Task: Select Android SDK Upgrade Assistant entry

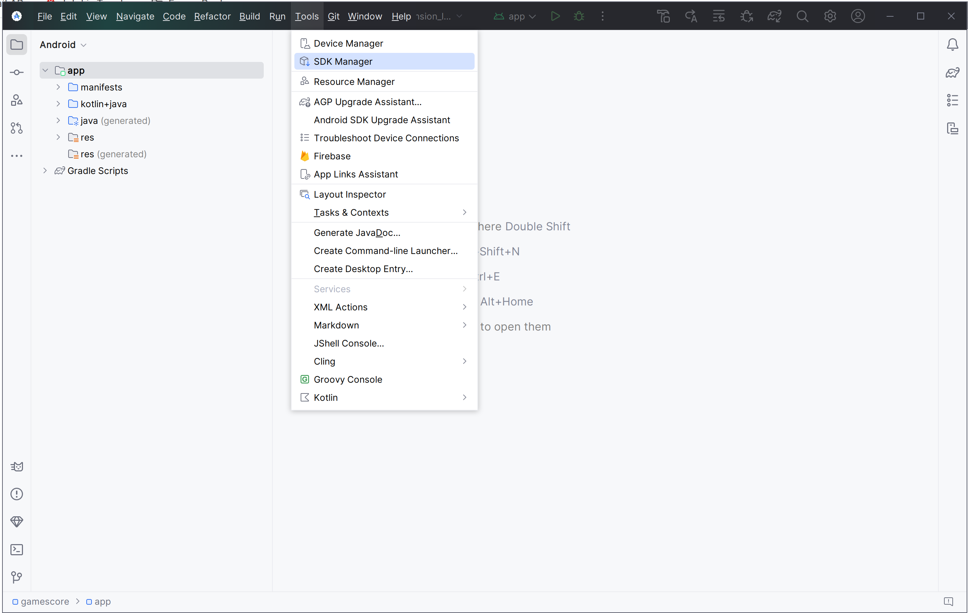Action: (384, 120)
